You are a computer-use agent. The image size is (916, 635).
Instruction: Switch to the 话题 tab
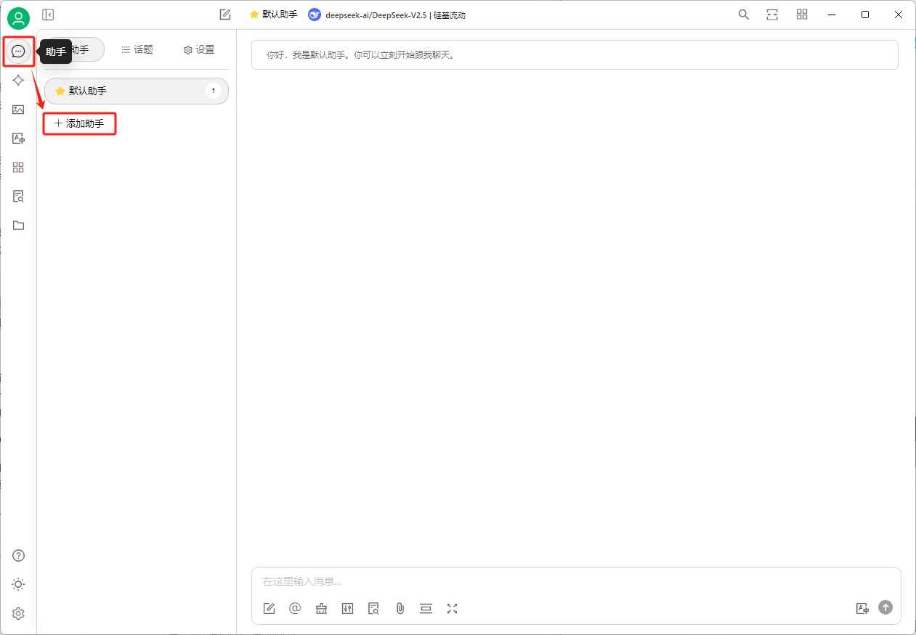[137, 49]
